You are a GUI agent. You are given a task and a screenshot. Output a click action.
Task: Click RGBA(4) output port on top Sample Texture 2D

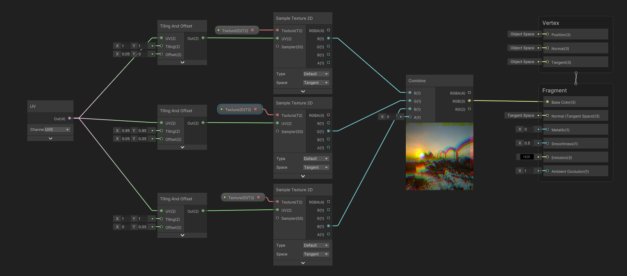(x=328, y=30)
